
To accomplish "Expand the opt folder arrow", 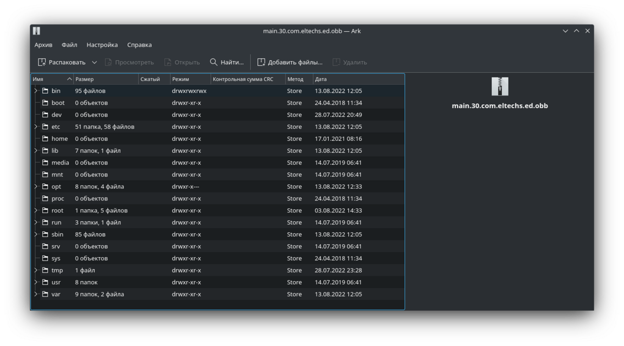I will [x=36, y=187].
